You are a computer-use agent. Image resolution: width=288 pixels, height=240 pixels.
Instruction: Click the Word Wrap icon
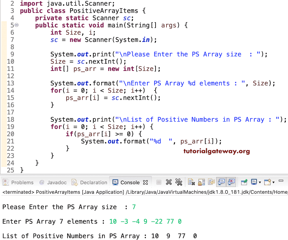click(210, 182)
